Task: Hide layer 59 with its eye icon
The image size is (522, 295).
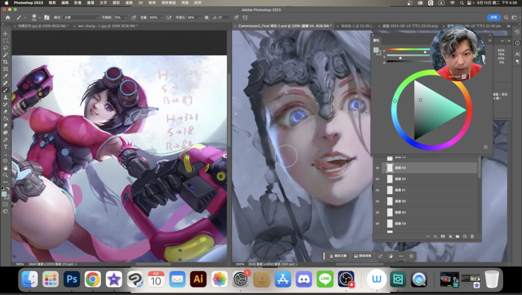Action: [x=377, y=224]
